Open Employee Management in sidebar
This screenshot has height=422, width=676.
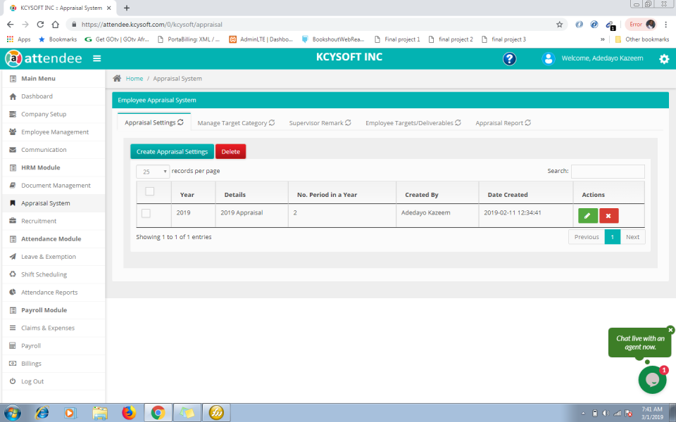(54, 132)
